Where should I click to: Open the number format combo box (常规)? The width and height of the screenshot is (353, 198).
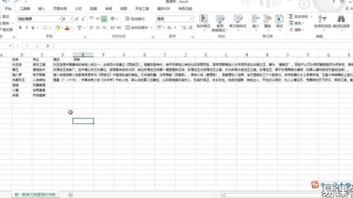click(x=175, y=19)
